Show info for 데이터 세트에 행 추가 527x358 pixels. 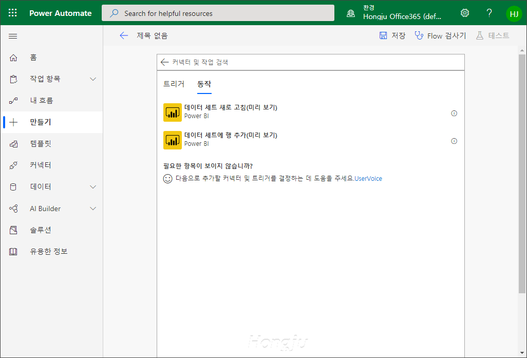click(454, 141)
